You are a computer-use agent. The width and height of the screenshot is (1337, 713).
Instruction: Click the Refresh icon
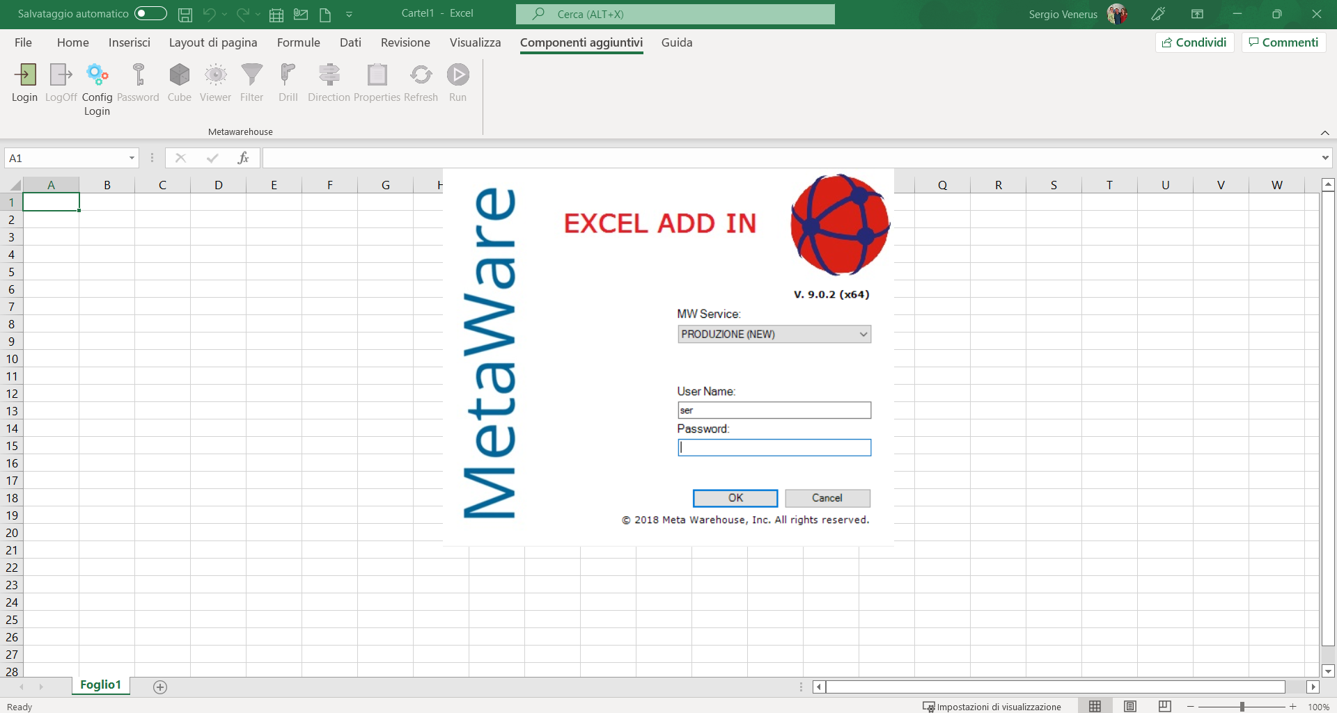pos(421,74)
